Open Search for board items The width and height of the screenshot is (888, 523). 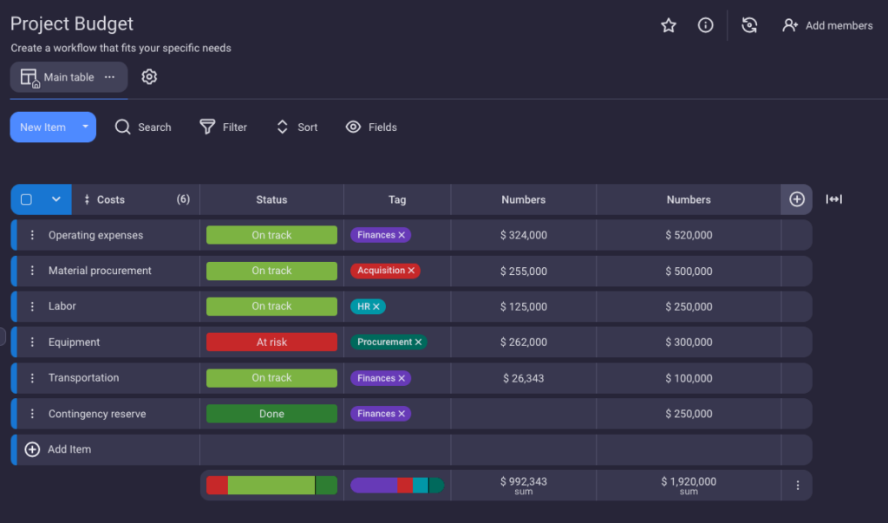click(x=142, y=127)
